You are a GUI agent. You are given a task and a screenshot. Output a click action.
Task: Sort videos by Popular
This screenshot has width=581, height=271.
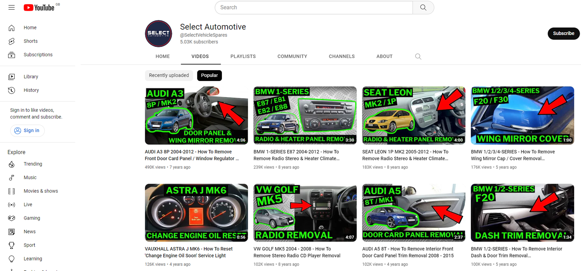209,76
